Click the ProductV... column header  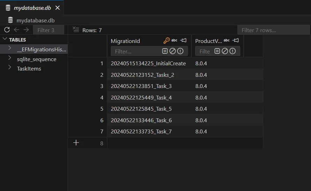point(208,41)
